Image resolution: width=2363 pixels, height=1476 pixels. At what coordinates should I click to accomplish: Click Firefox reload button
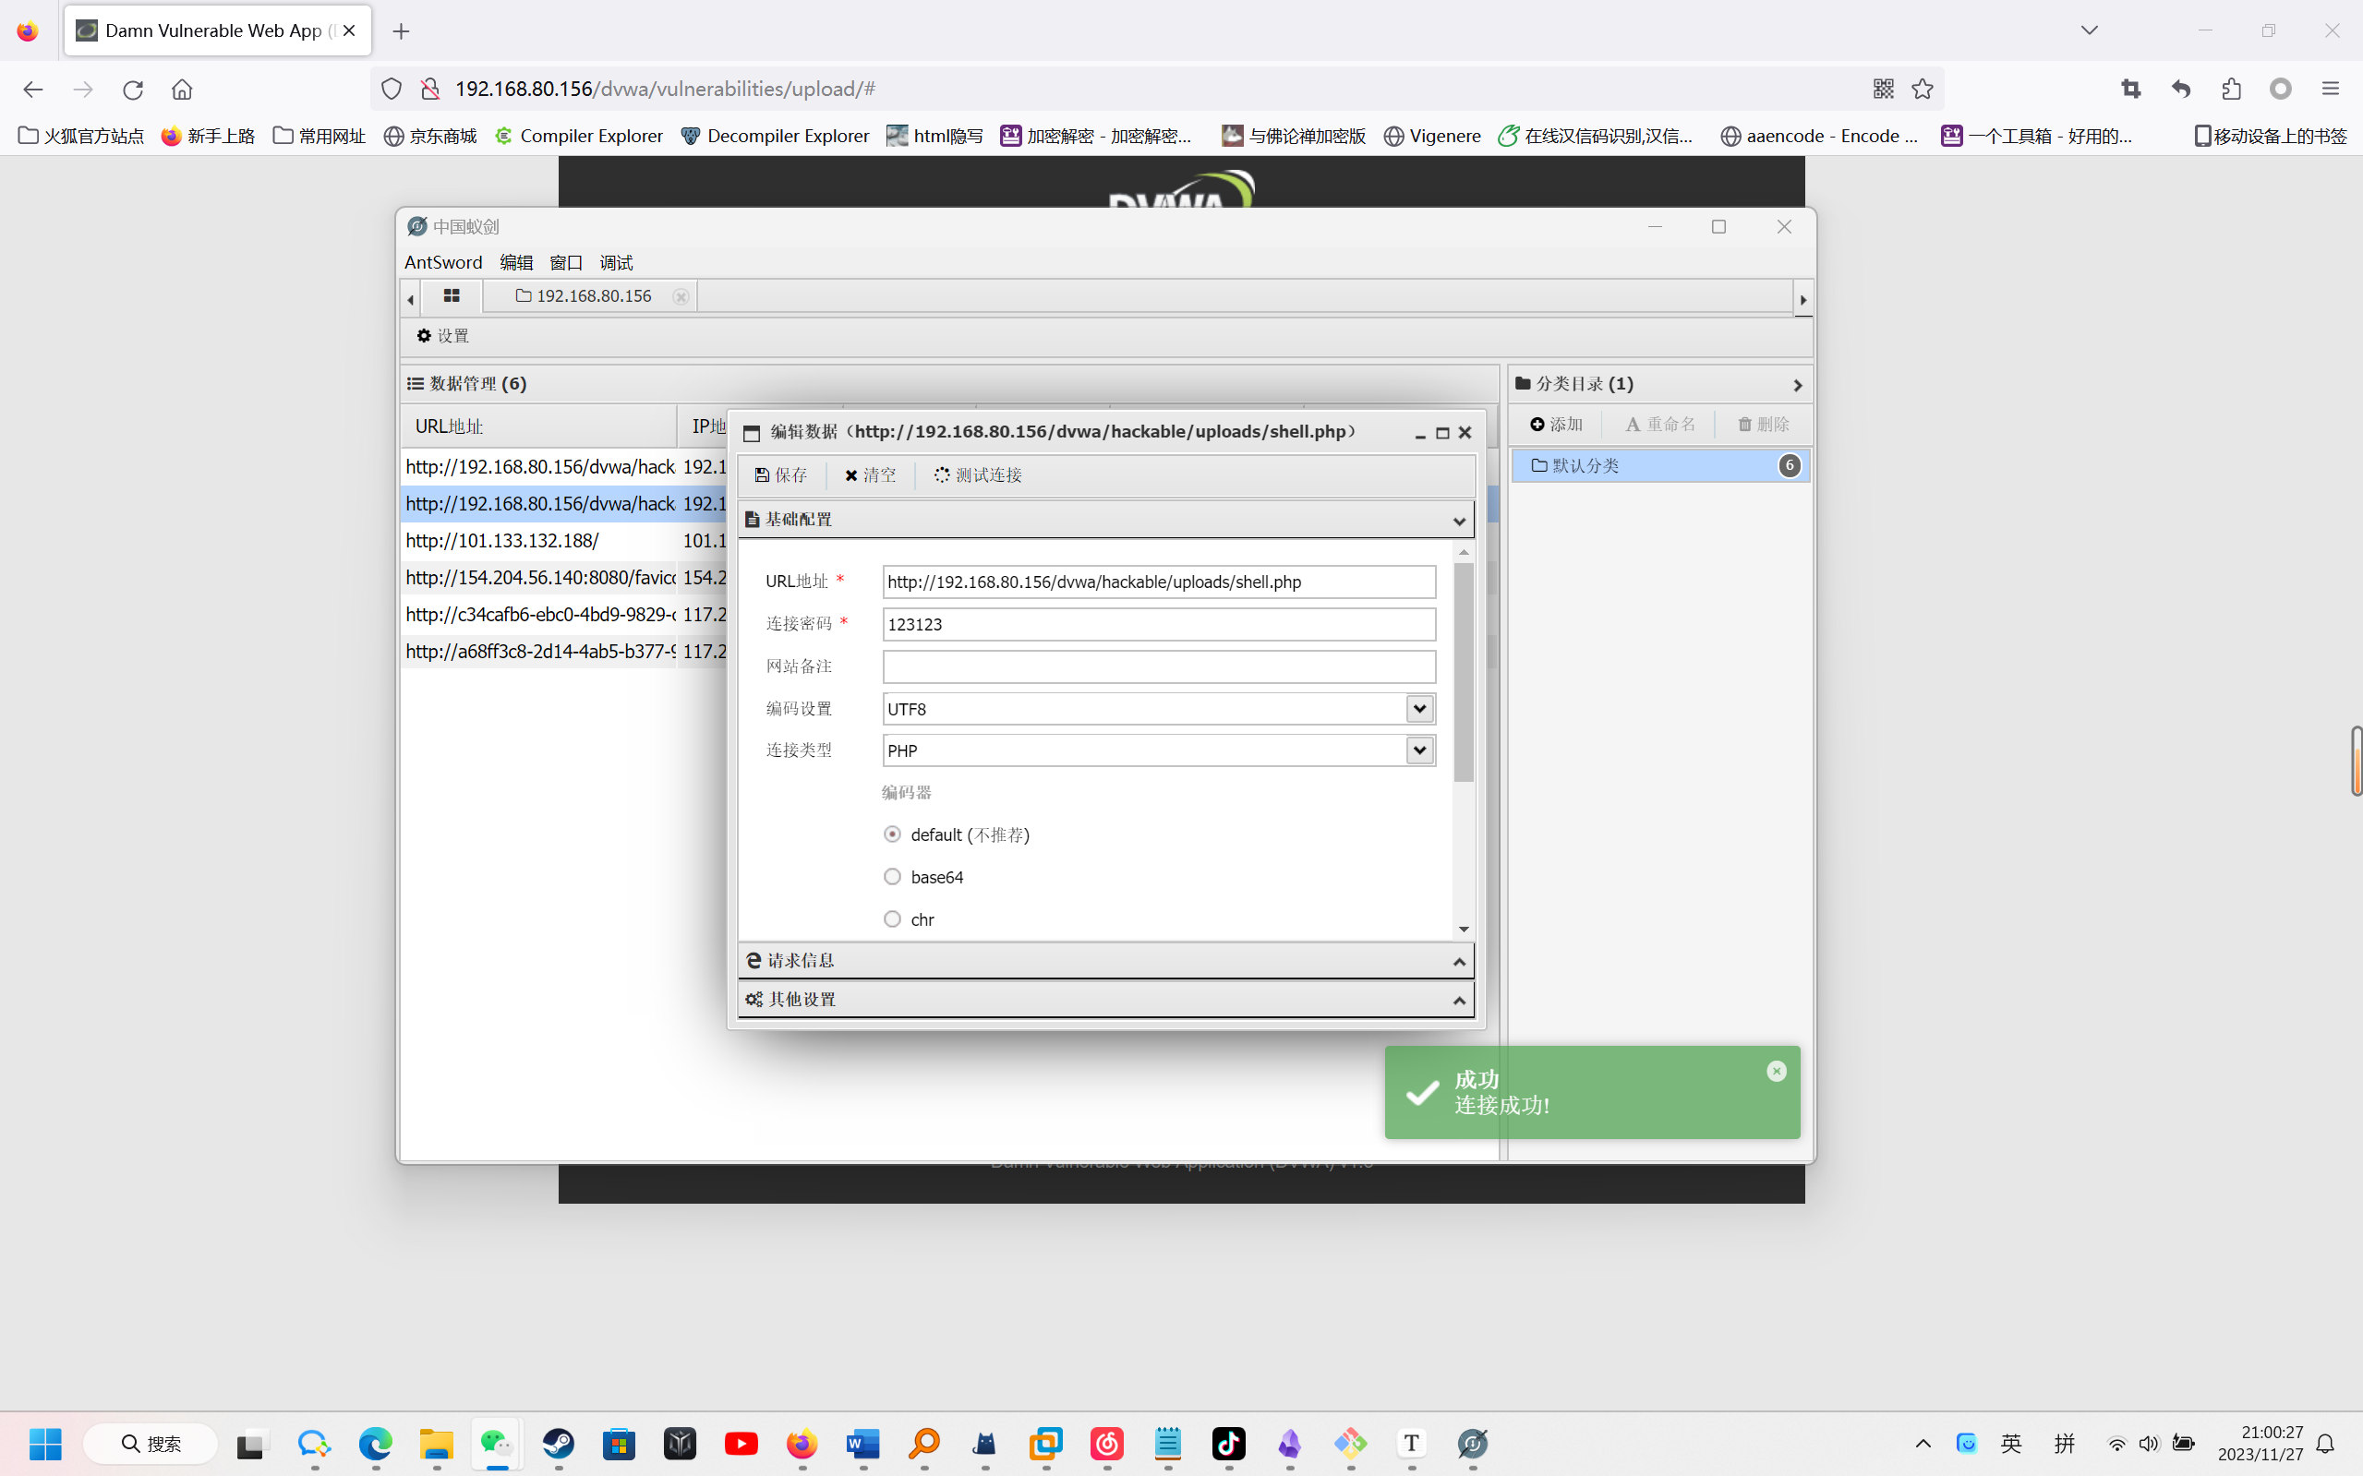133,90
